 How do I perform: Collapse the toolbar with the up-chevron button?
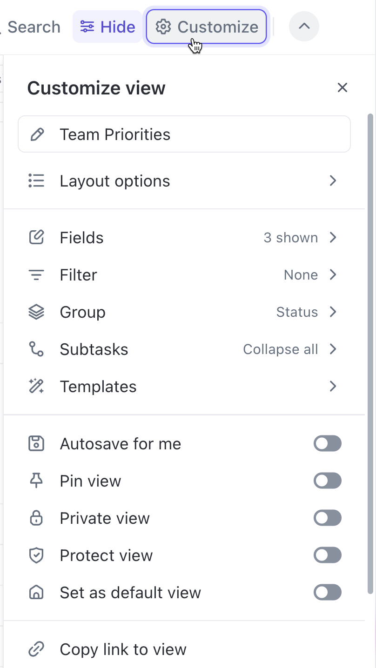click(304, 27)
